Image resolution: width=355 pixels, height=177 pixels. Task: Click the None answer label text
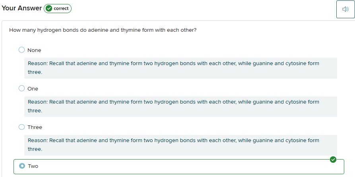pyautogui.click(x=34, y=50)
